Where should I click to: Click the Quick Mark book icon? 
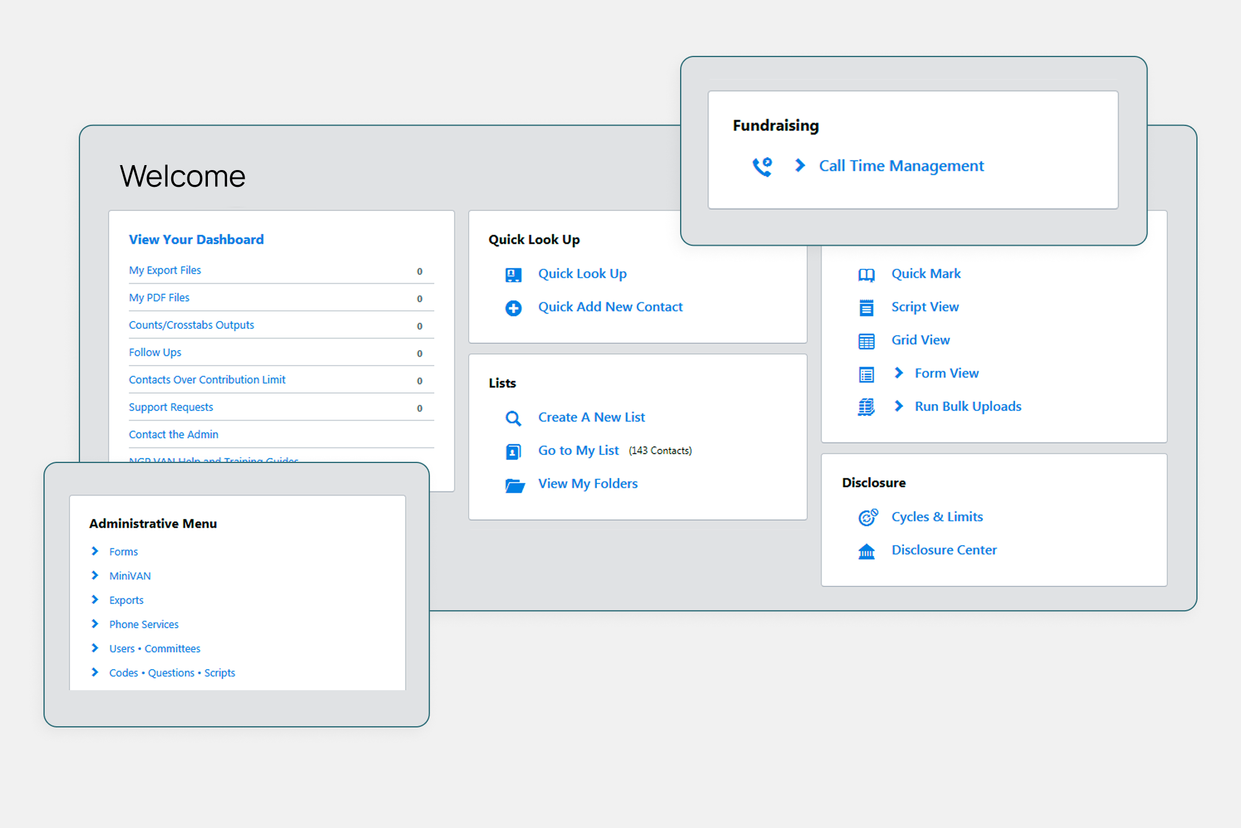click(x=866, y=275)
